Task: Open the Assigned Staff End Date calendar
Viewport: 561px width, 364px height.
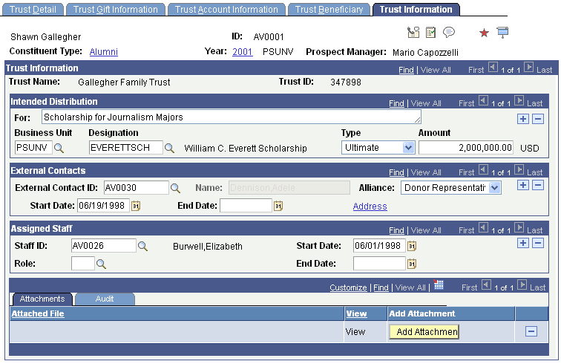Action: pyautogui.click(x=412, y=264)
